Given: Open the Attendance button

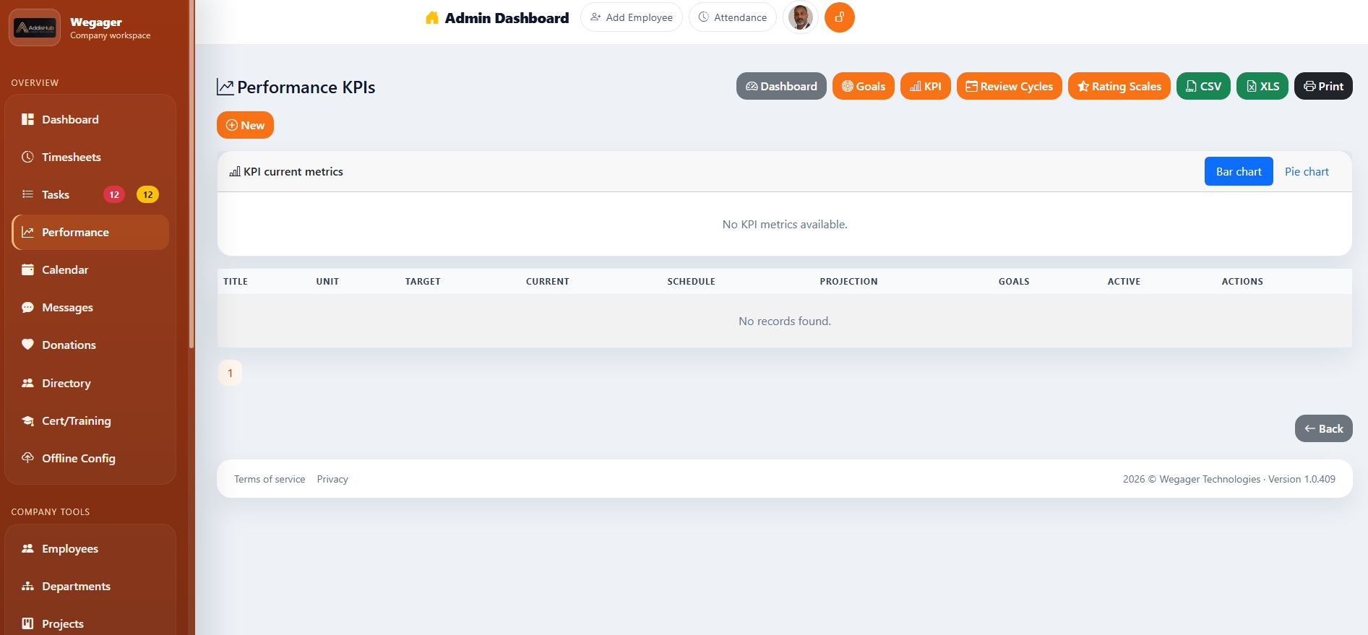Looking at the screenshot, I should tap(733, 17).
